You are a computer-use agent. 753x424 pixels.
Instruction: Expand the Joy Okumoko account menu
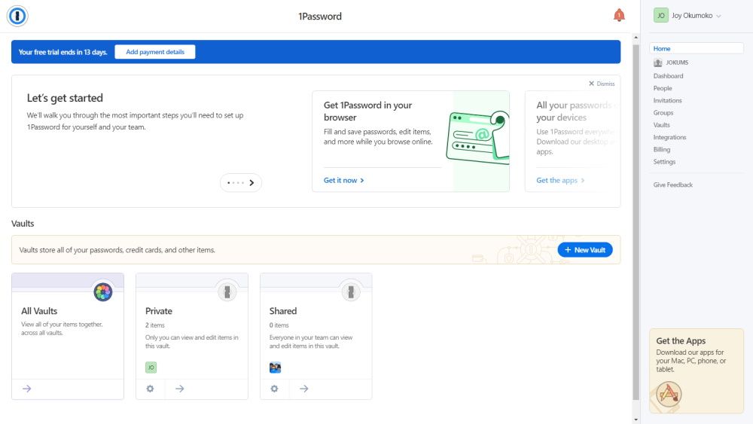coord(696,15)
